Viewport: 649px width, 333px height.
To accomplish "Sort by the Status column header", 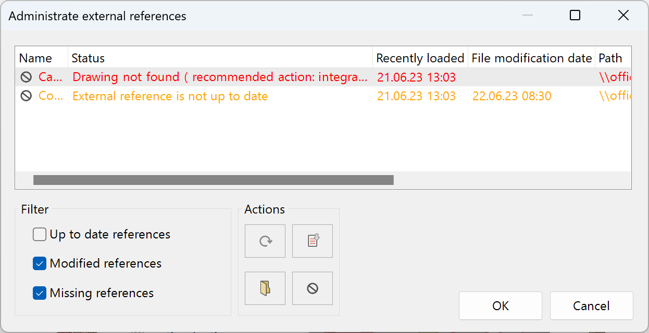I will pyautogui.click(x=220, y=58).
